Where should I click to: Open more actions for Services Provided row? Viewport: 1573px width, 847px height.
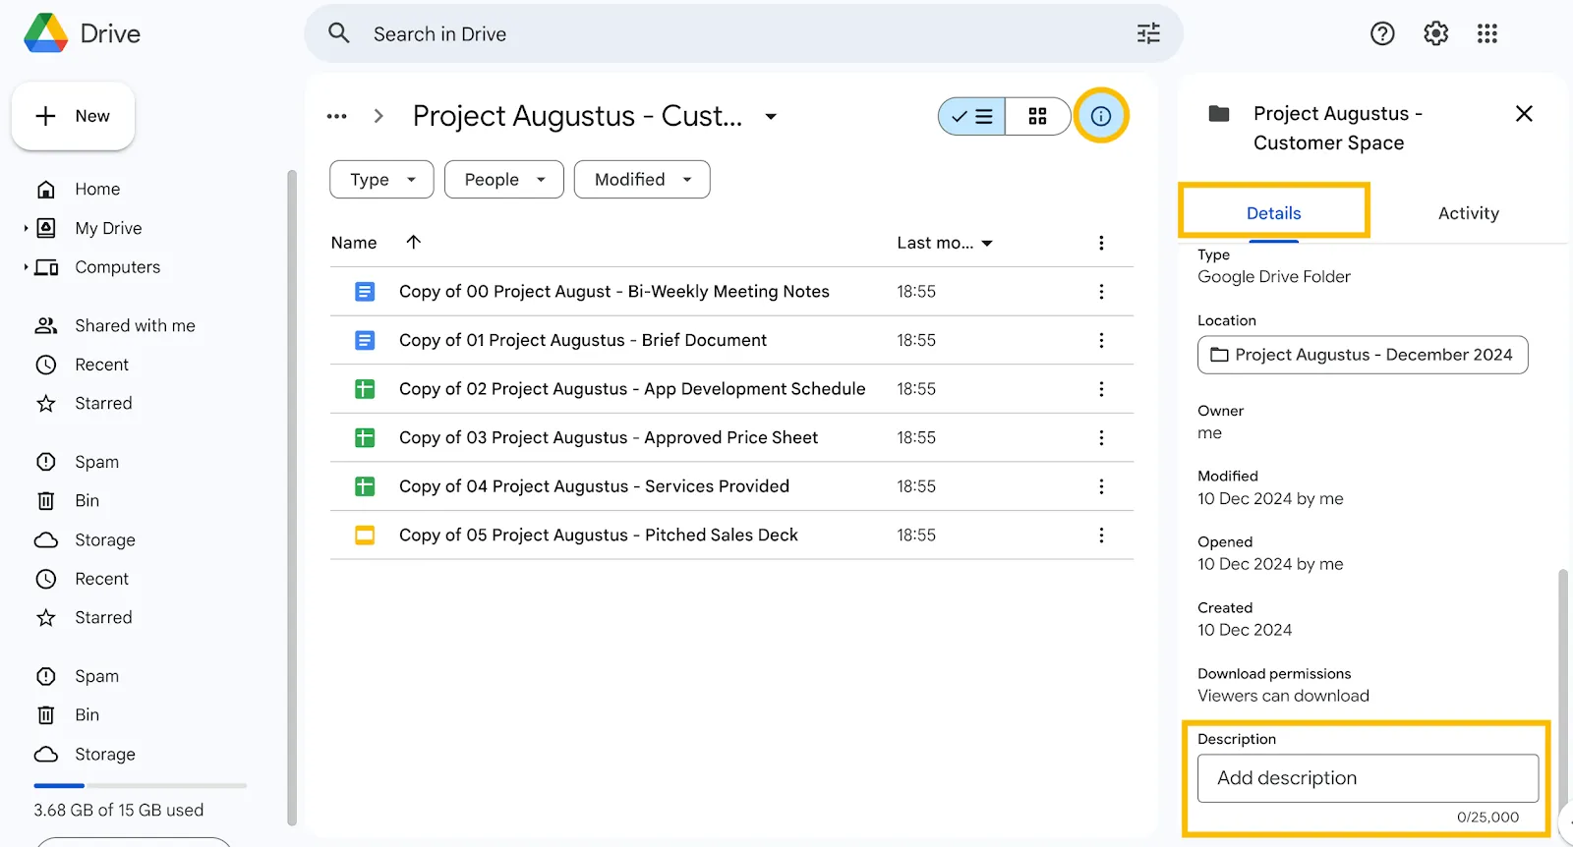coord(1101,486)
